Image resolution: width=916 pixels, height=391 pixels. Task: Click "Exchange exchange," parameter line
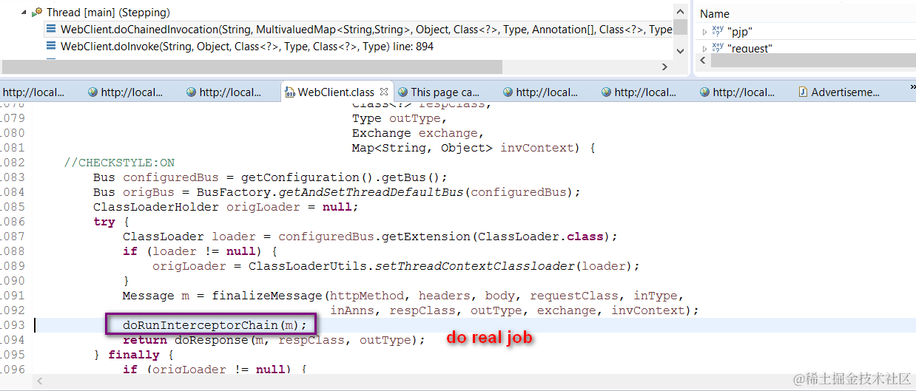tap(418, 133)
